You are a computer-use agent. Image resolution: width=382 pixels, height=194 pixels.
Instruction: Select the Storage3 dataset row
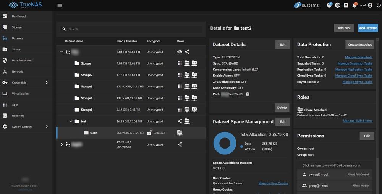(x=86, y=87)
